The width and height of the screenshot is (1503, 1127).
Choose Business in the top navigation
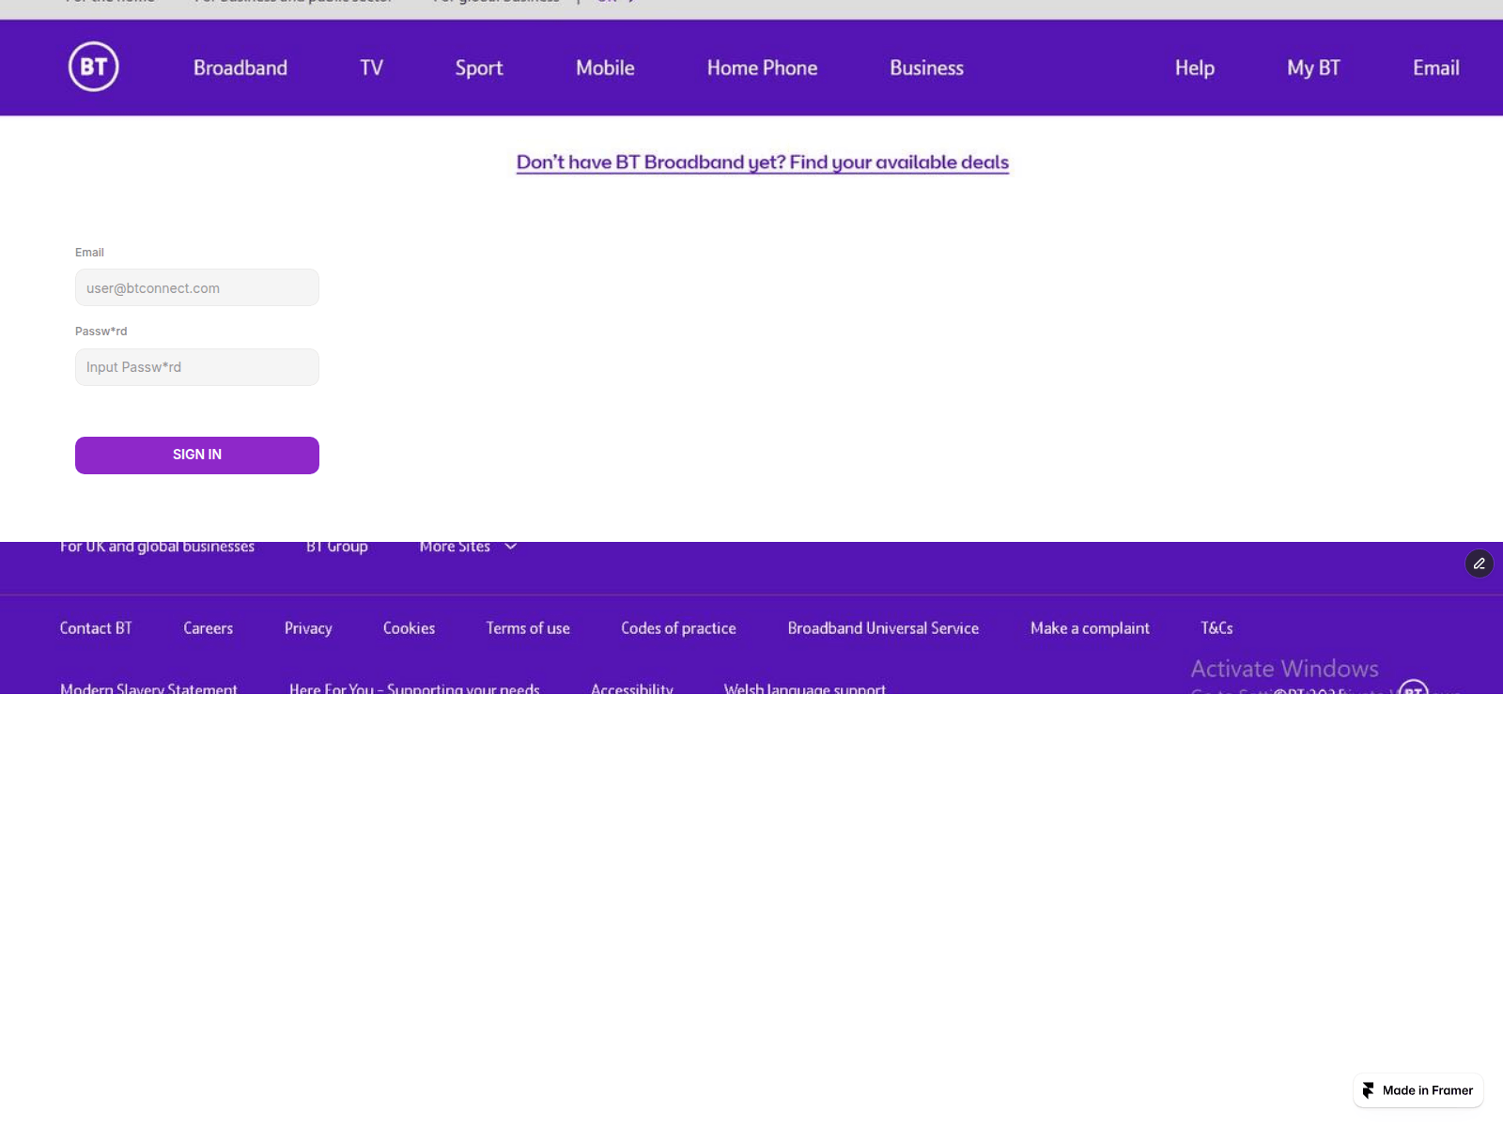coord(926,68)
